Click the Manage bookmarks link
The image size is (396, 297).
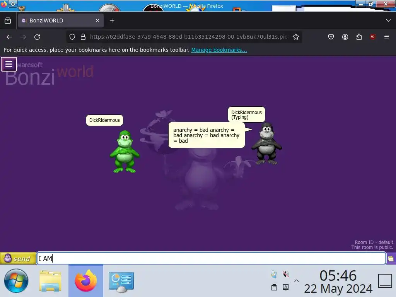tap(219, 50)
